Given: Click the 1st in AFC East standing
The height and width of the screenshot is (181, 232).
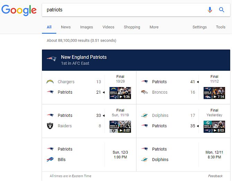Looking at the screenshot, I should click(x=75, y=63).
